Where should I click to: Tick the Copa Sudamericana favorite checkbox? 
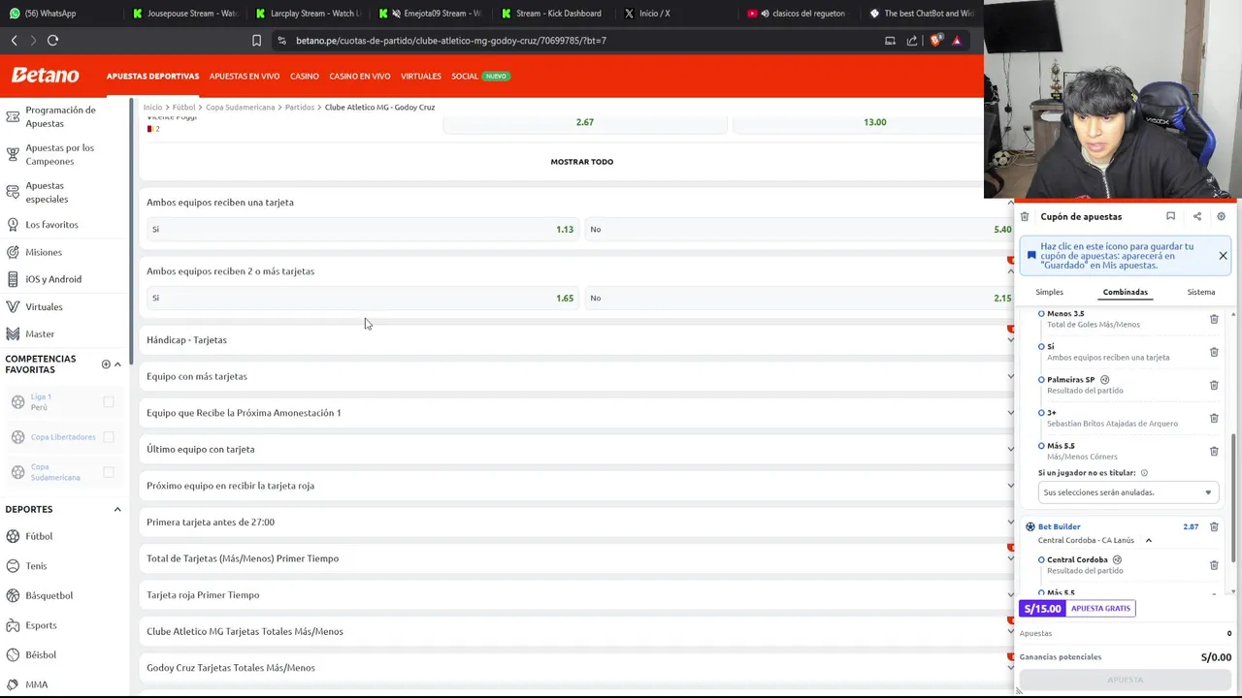point(109,472)
